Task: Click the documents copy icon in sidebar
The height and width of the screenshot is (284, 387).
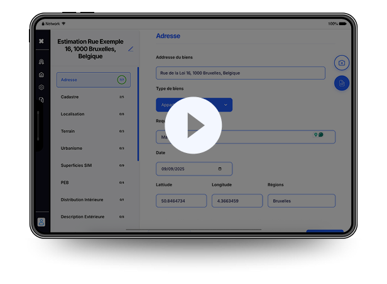Action: (x=41, y=100)
